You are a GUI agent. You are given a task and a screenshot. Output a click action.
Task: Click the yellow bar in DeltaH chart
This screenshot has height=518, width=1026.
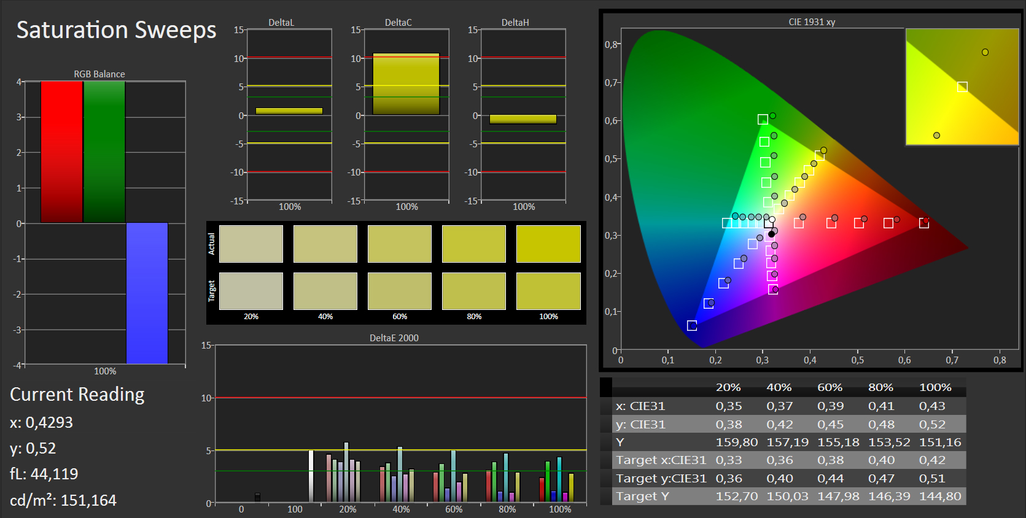[x=523, y=119]
